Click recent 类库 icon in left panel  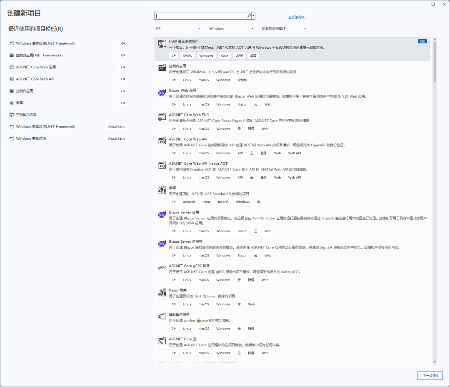click(12, 103)
